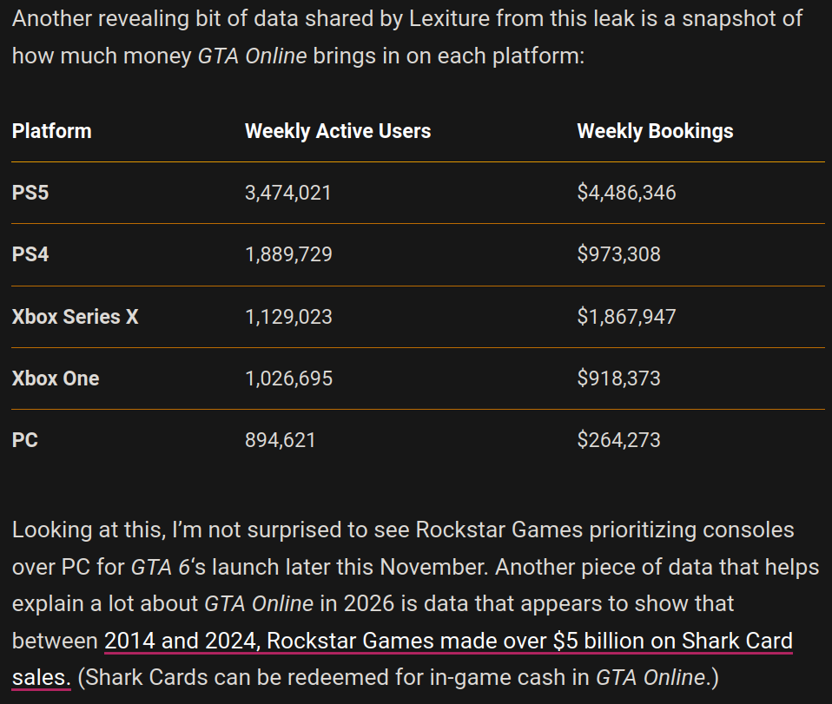Click PS4 active users value 1,889,729
The height and width of the screenshot is (704, 832).
click(x=288, y=254)
